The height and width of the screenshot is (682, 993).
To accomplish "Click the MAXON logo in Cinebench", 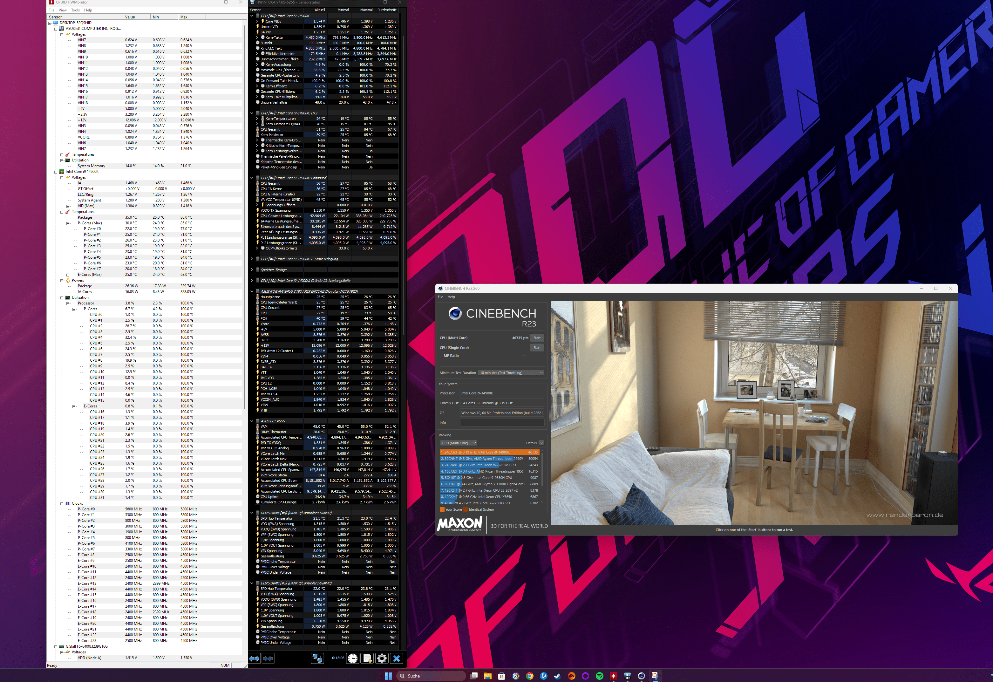I will click(x=460, y=524).
